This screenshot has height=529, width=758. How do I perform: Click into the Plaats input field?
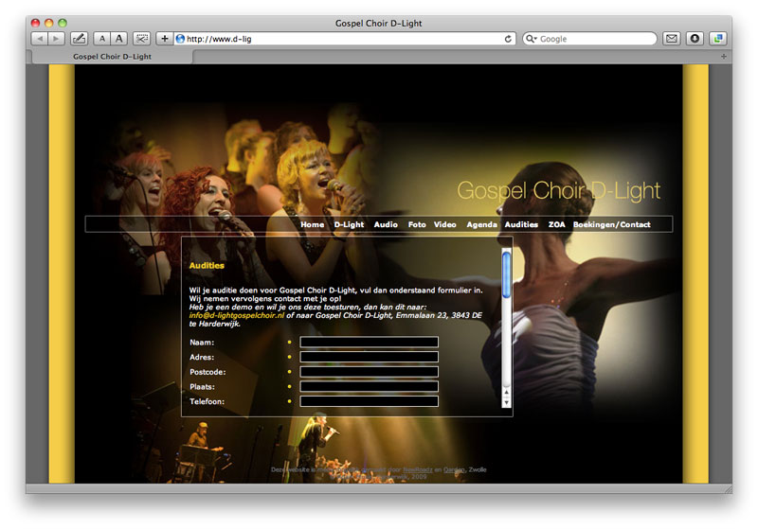click(369, 387)
